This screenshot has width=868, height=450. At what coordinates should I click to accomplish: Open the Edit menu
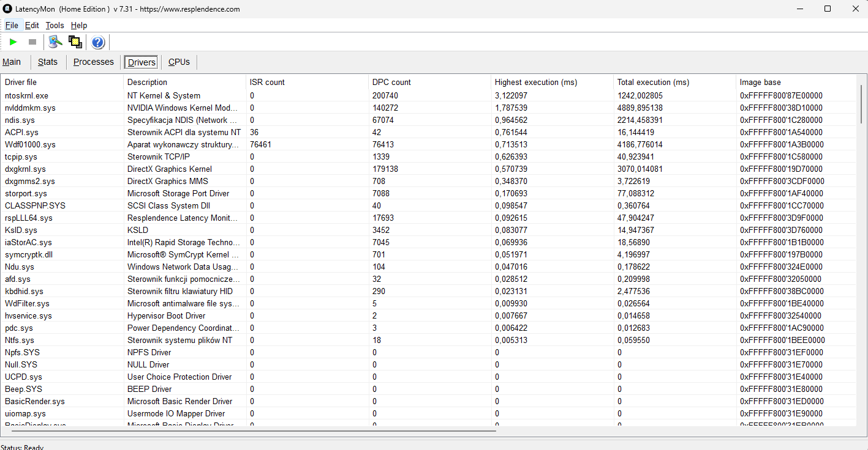32,25
